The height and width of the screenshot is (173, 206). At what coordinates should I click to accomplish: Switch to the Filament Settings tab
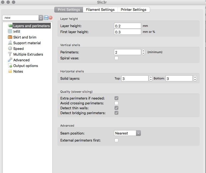(100, 9)
